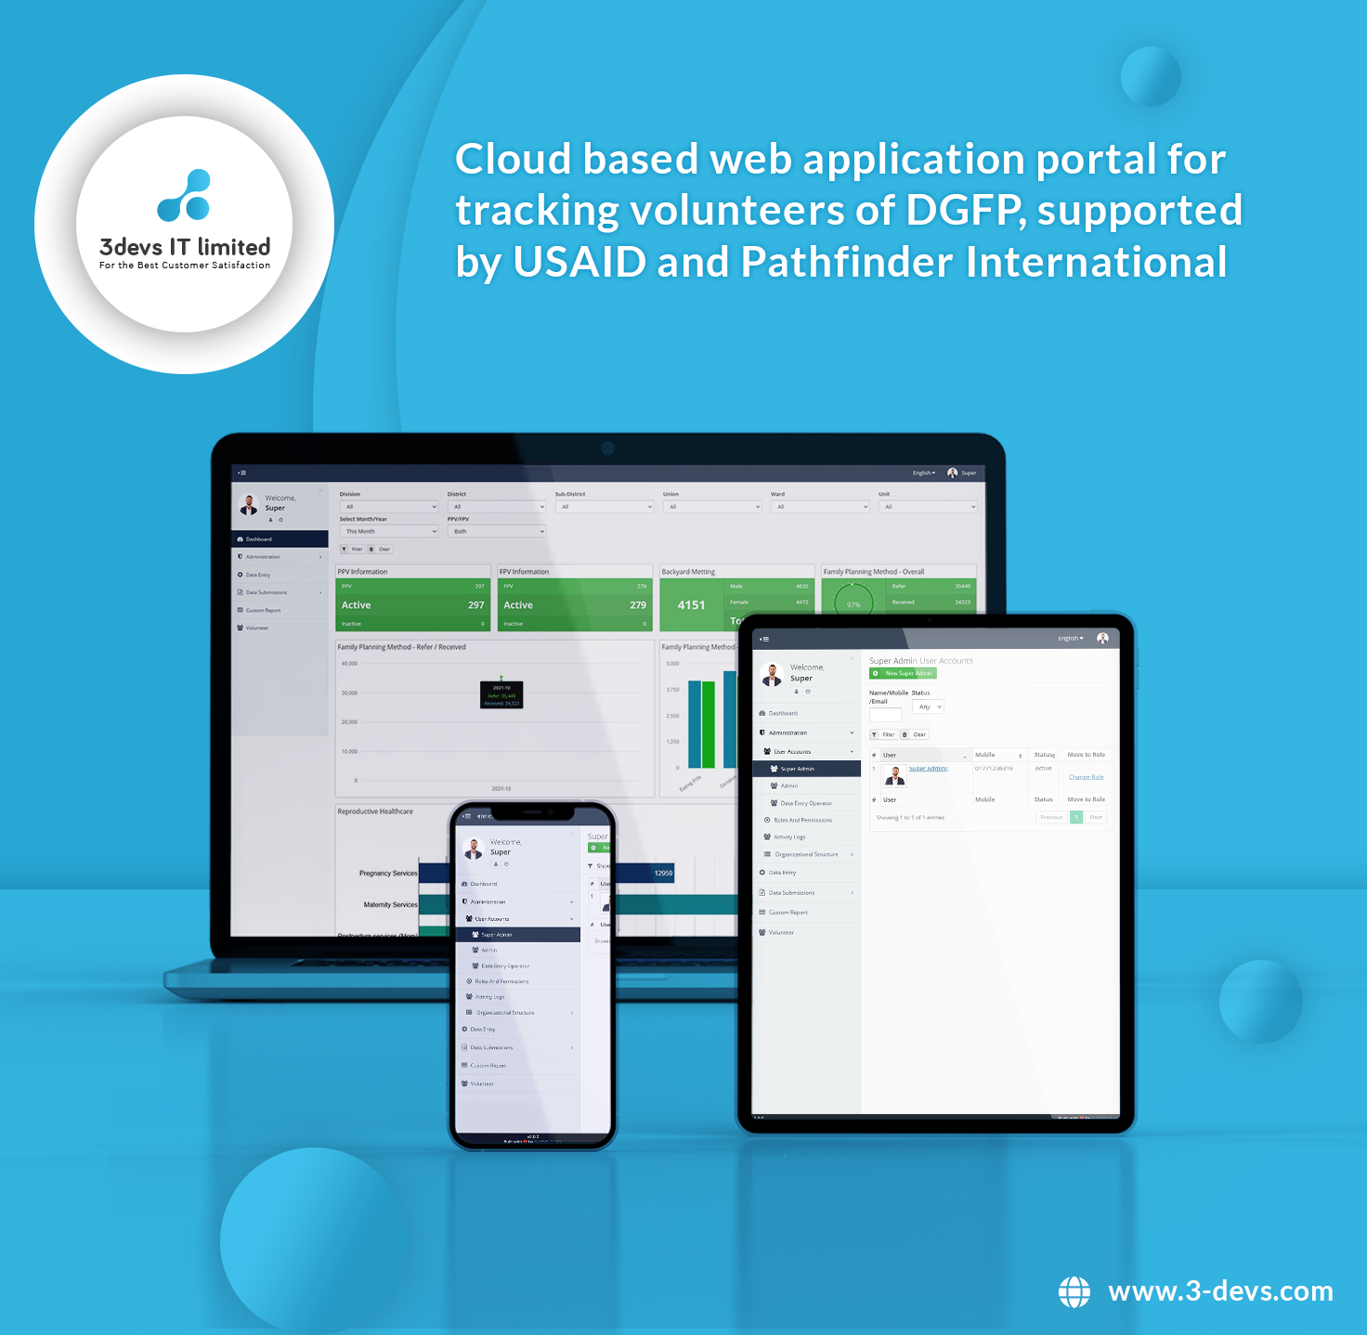Open English language dropdown on laptop
This screenshot has height=1335, width=1367.
coord(923,473)
